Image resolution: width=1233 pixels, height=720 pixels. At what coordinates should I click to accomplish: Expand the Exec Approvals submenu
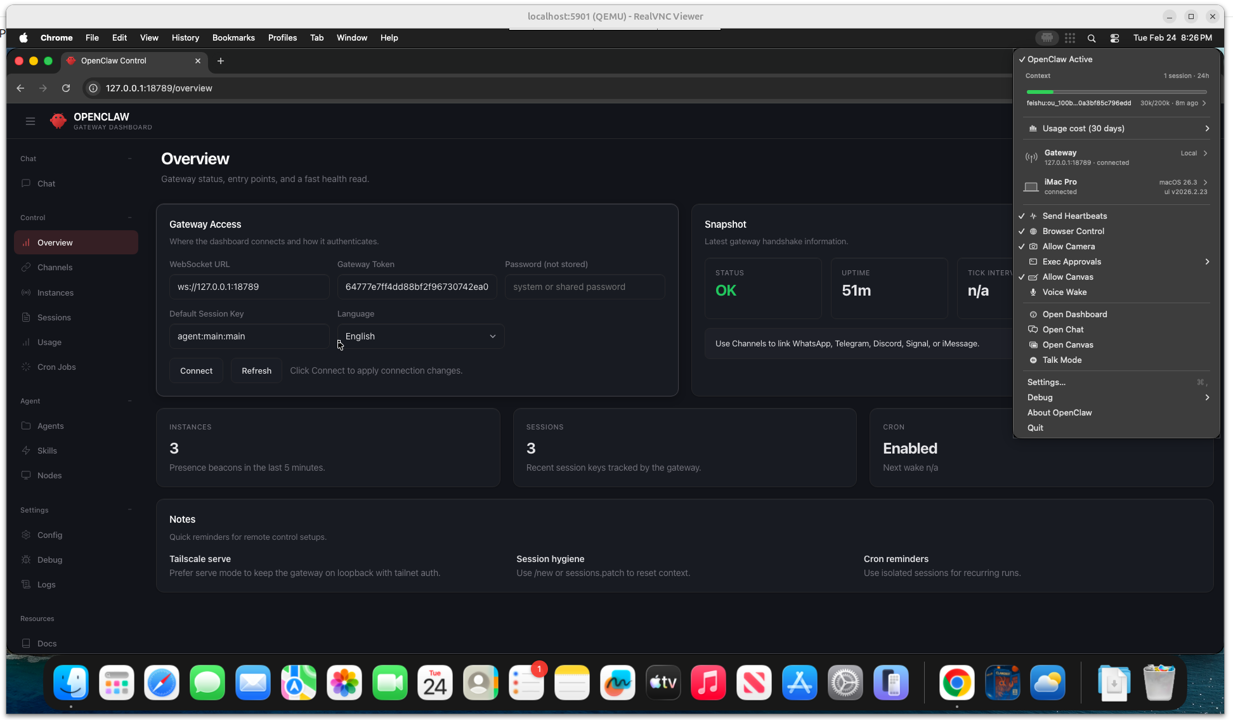tap(1116, 261)
